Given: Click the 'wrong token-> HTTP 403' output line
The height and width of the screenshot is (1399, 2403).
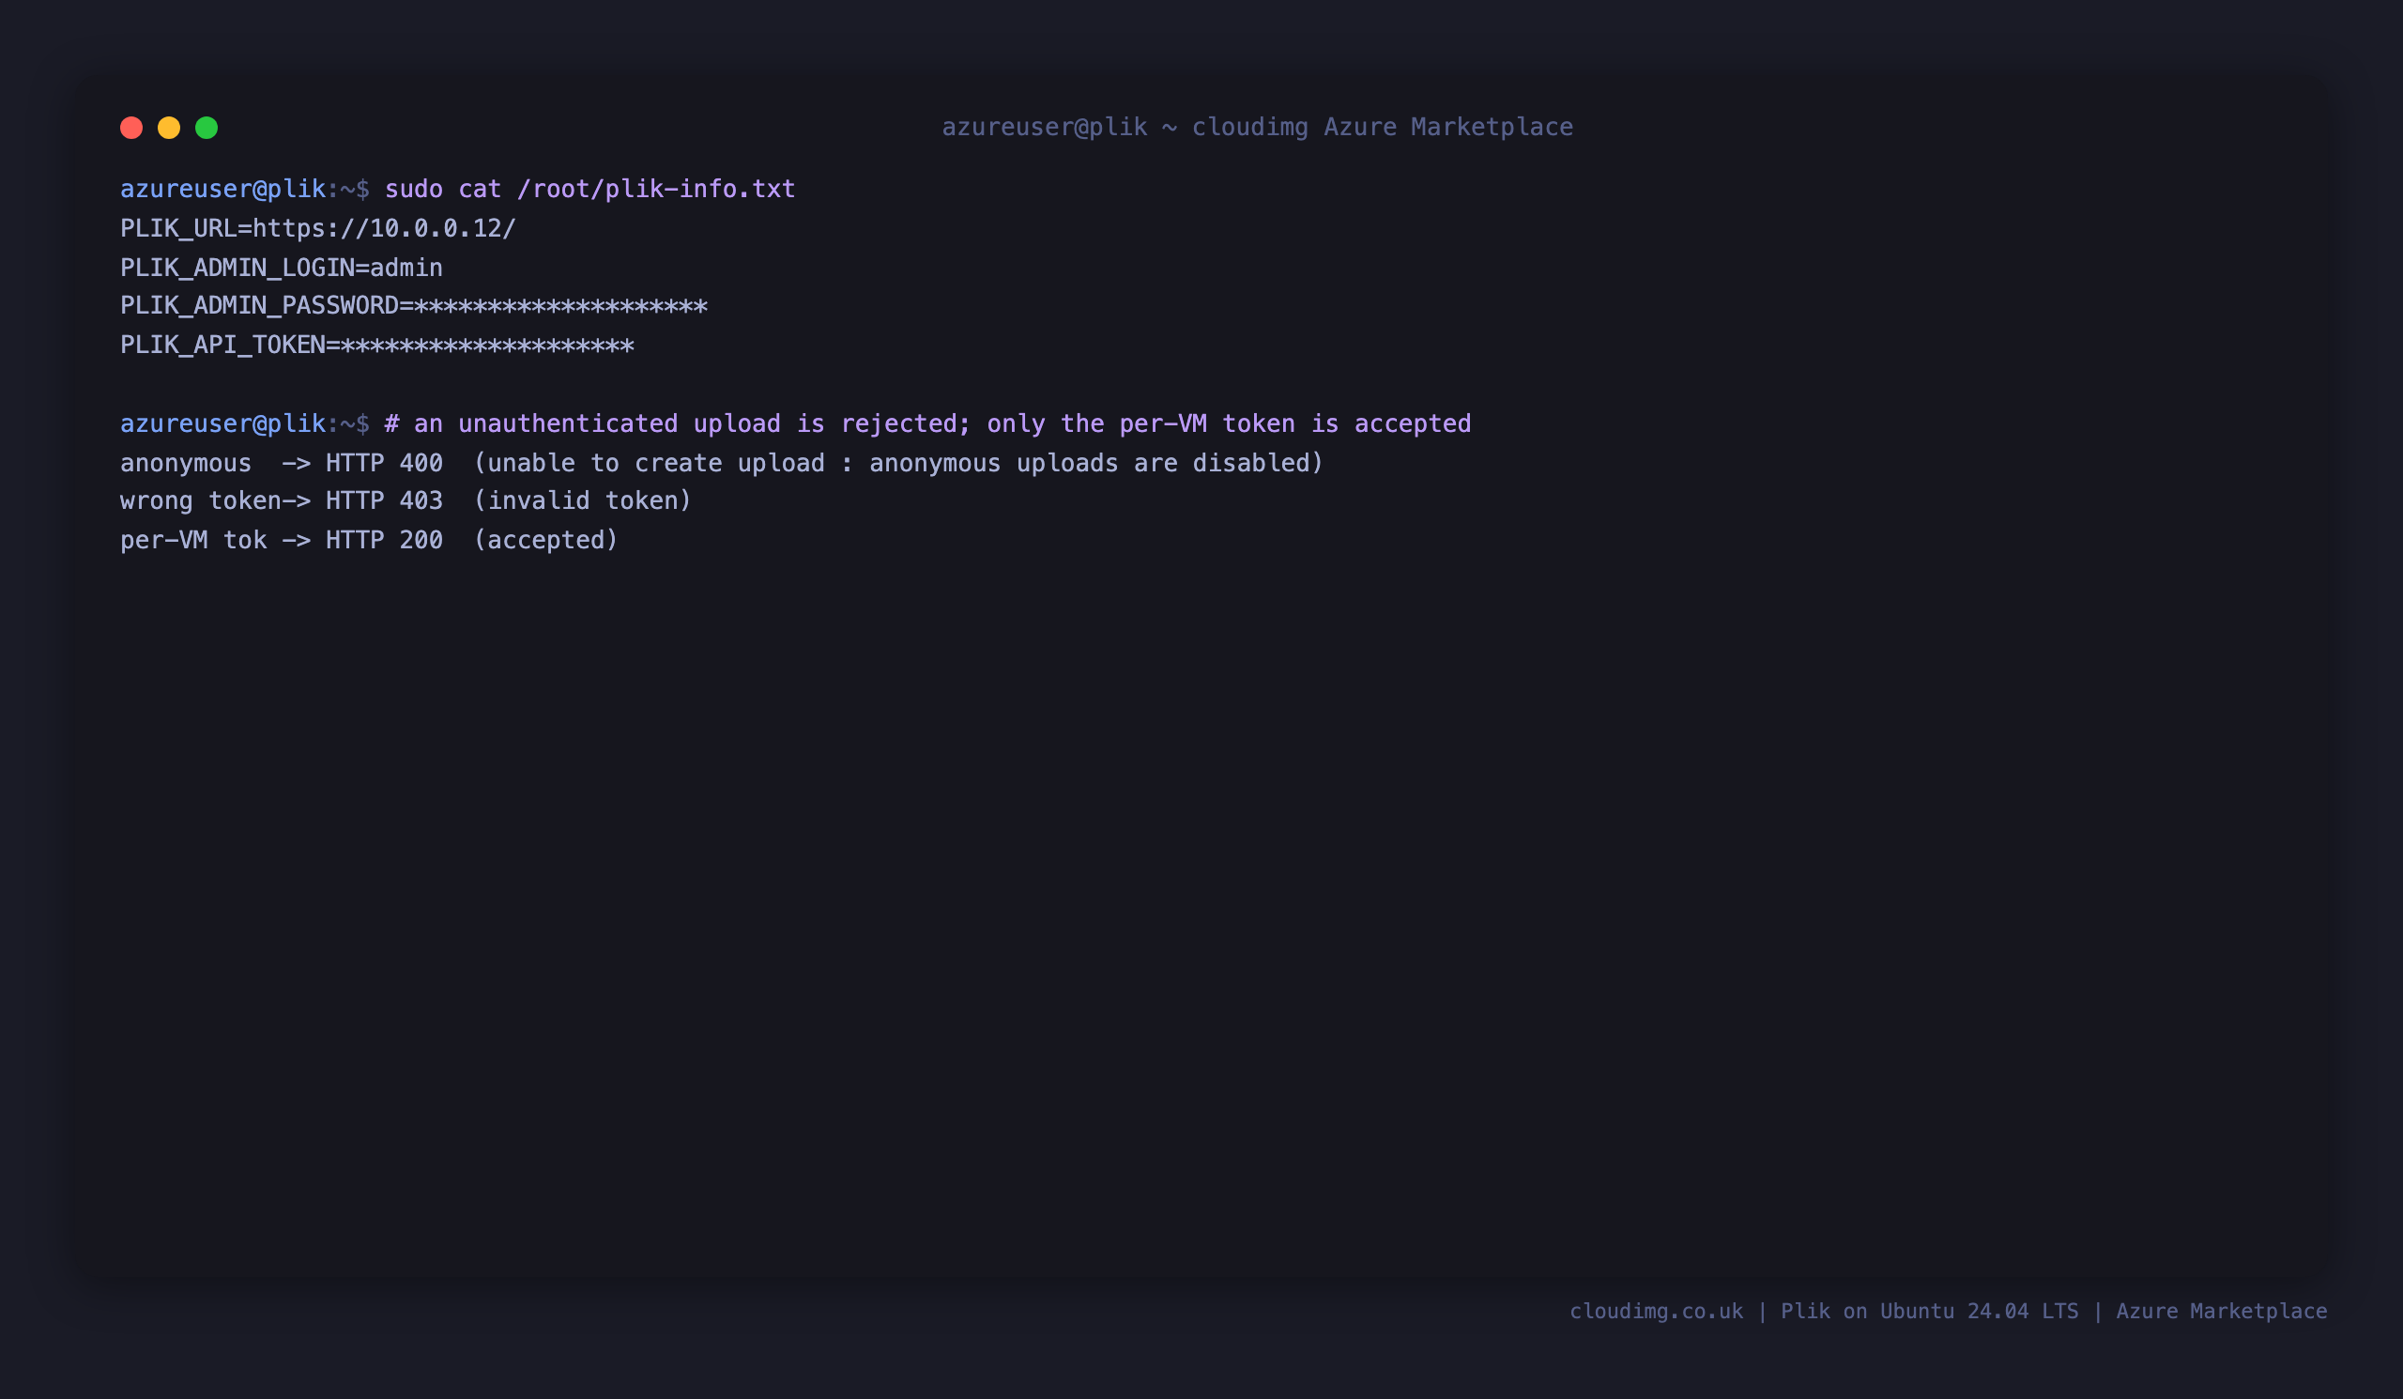Looking at the screenshot, I should 406,500.
